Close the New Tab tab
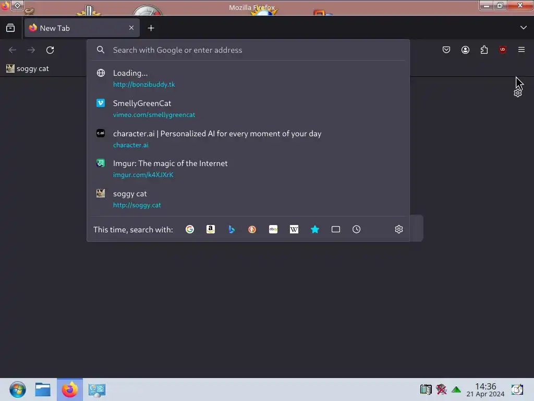 (131, 28)
